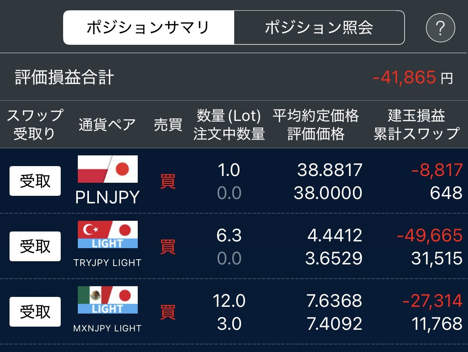Switch to the ポジションサマリ tab
Screen dimensions: 468x352
point(148,27)
